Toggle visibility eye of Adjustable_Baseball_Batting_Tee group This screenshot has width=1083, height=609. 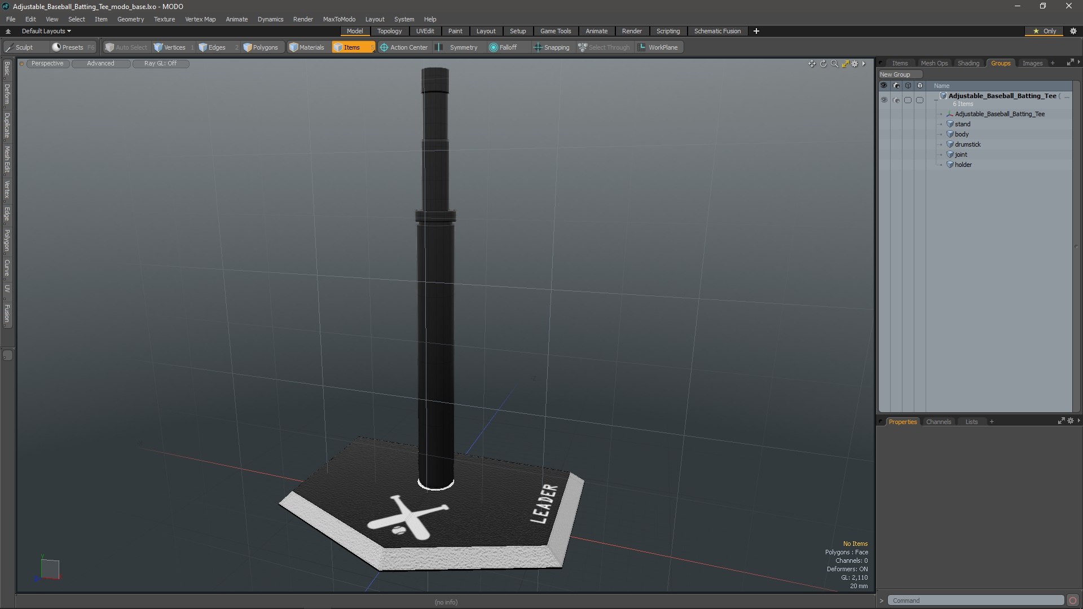[x=884, y=100]
